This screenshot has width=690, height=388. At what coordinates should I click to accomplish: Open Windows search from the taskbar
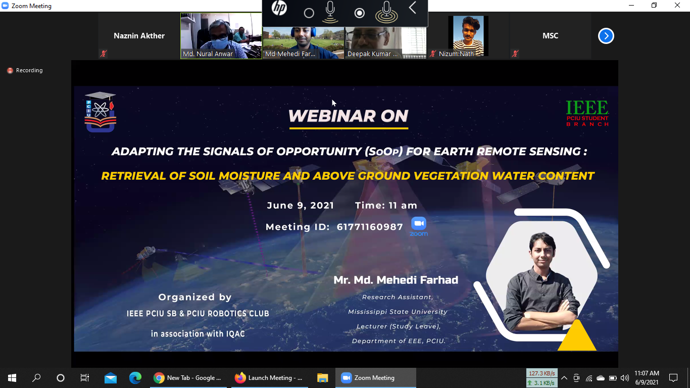[x=36, y=378]
